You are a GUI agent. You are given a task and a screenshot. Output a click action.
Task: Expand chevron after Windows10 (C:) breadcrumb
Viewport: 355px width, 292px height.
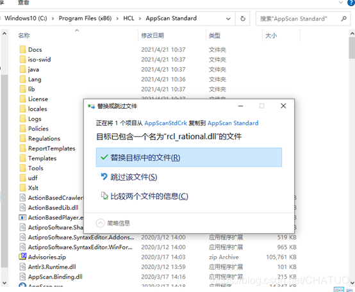point(53,19)
